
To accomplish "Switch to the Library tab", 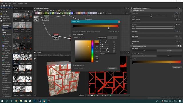I will point(5,9).
